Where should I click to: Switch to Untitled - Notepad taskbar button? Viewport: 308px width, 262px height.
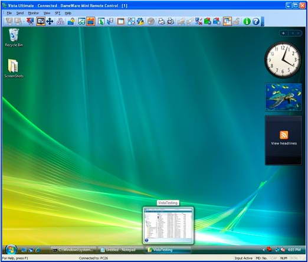point(120,250)
